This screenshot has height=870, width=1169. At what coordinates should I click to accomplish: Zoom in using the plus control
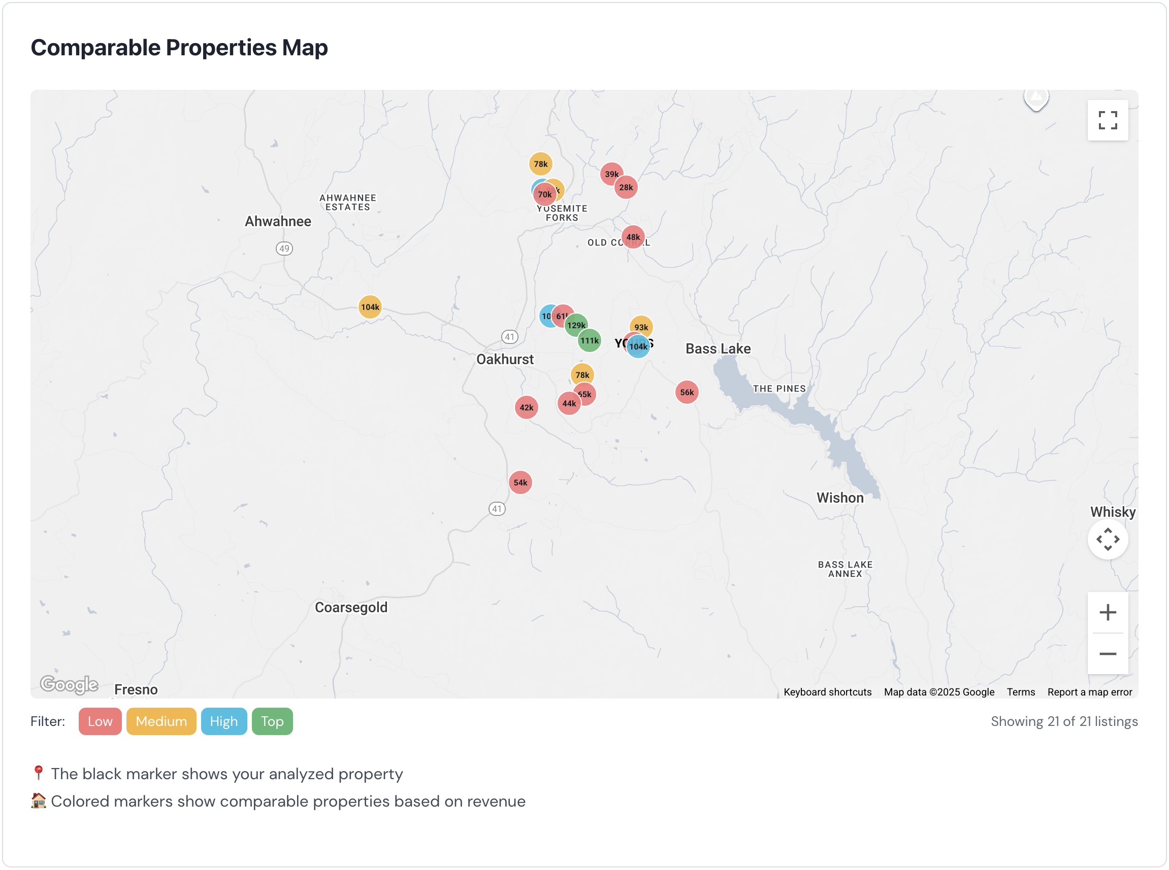click(1108, 611)
